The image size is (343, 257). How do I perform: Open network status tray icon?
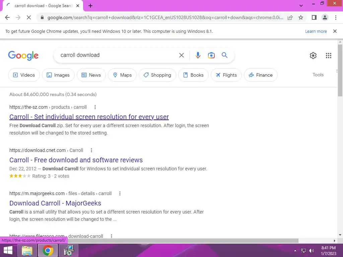click(303, 251)
